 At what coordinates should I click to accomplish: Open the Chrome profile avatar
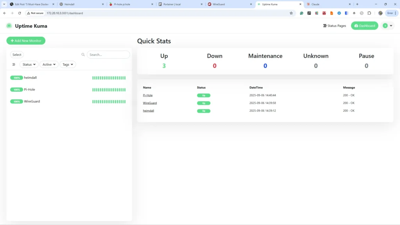coord(380,13)
